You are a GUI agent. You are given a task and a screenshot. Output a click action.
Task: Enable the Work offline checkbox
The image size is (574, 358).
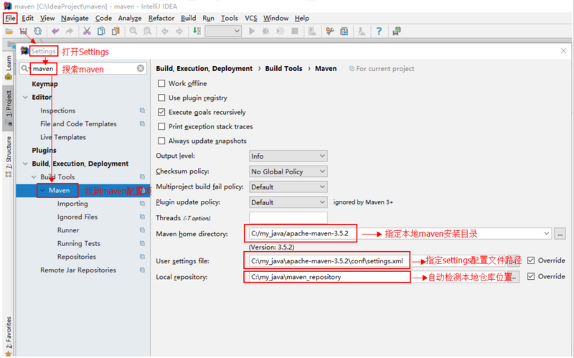(x=161, y=83)
